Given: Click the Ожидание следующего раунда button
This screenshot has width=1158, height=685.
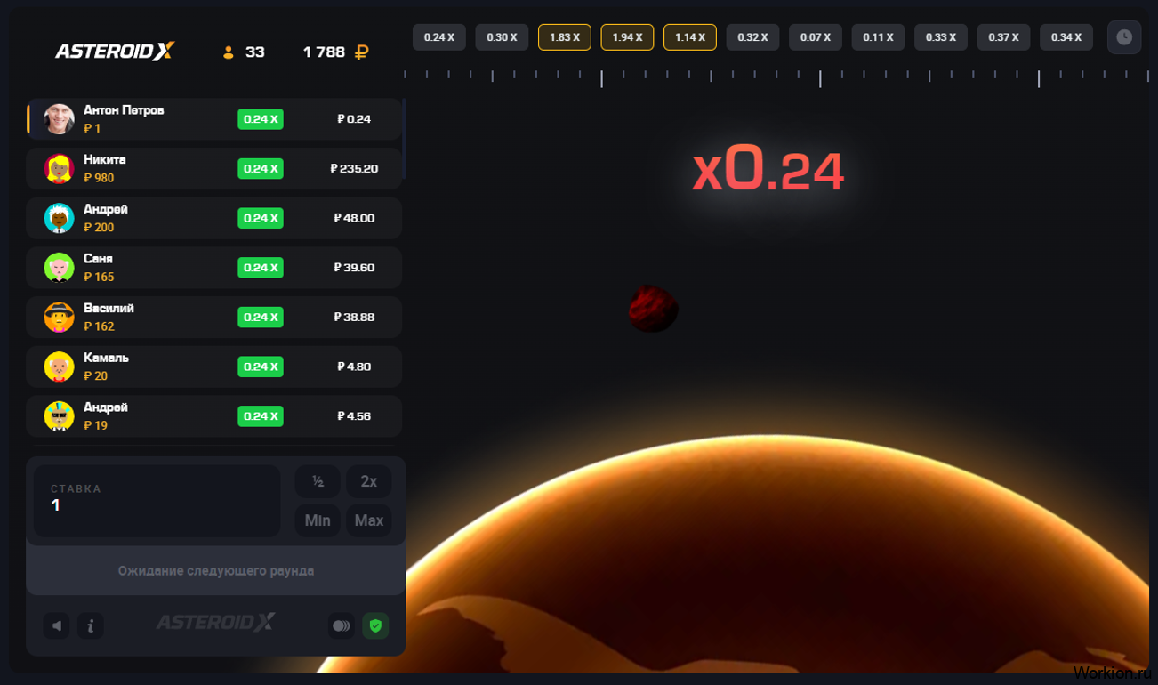Looking at the screenshot, I should click(x=216, y=570).
